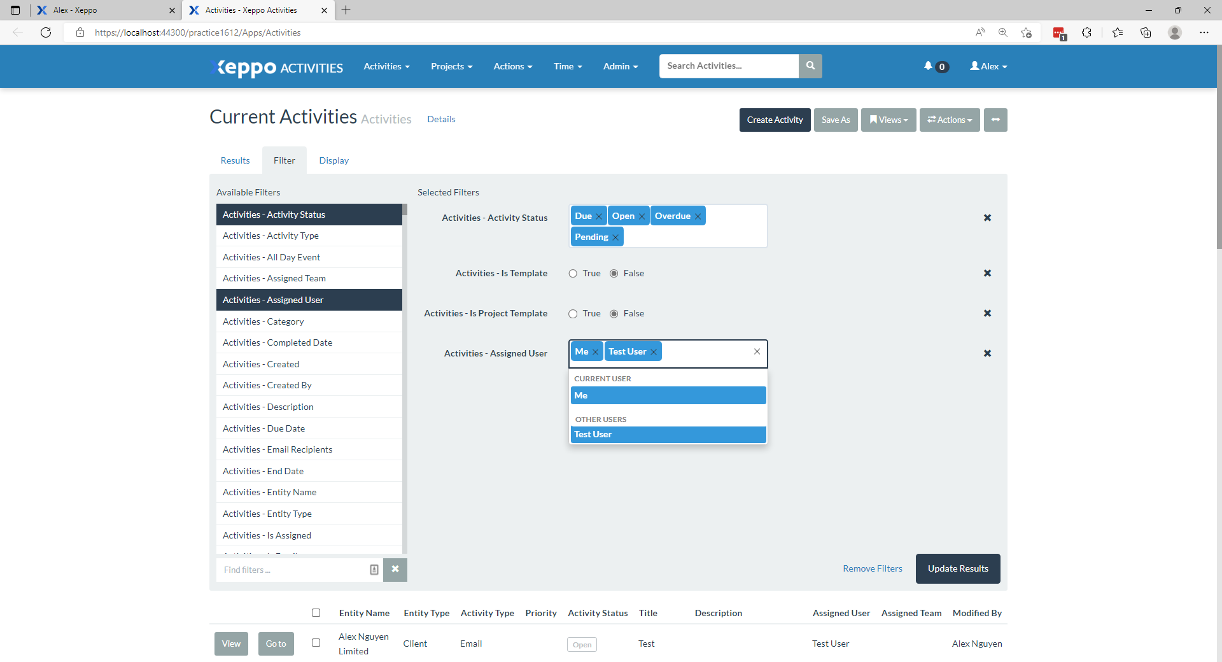Open the Alex user dropdown
Viewport: 1222px width, 662px height.
[988, 66]
